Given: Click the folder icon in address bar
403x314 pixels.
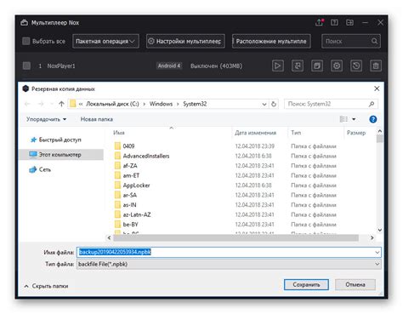Looking at the screenshot, I should pyautogui.click(x=73, y=104).
